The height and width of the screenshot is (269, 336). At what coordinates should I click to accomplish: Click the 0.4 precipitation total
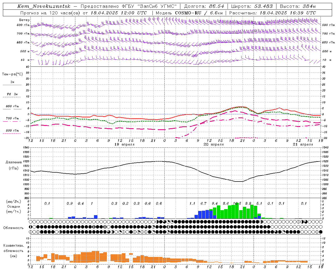(x=81, y=203)
